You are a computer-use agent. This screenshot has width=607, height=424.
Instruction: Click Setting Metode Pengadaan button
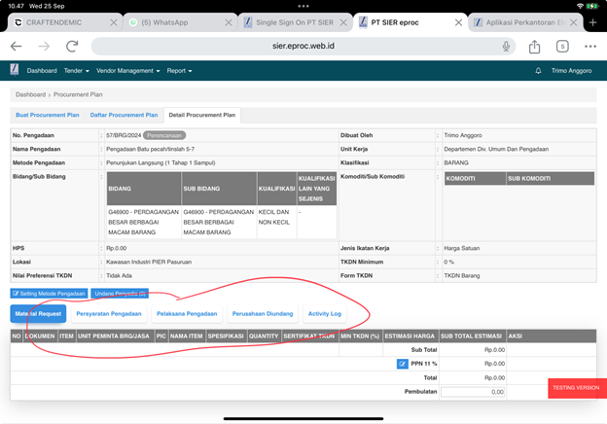click(49, 293)
